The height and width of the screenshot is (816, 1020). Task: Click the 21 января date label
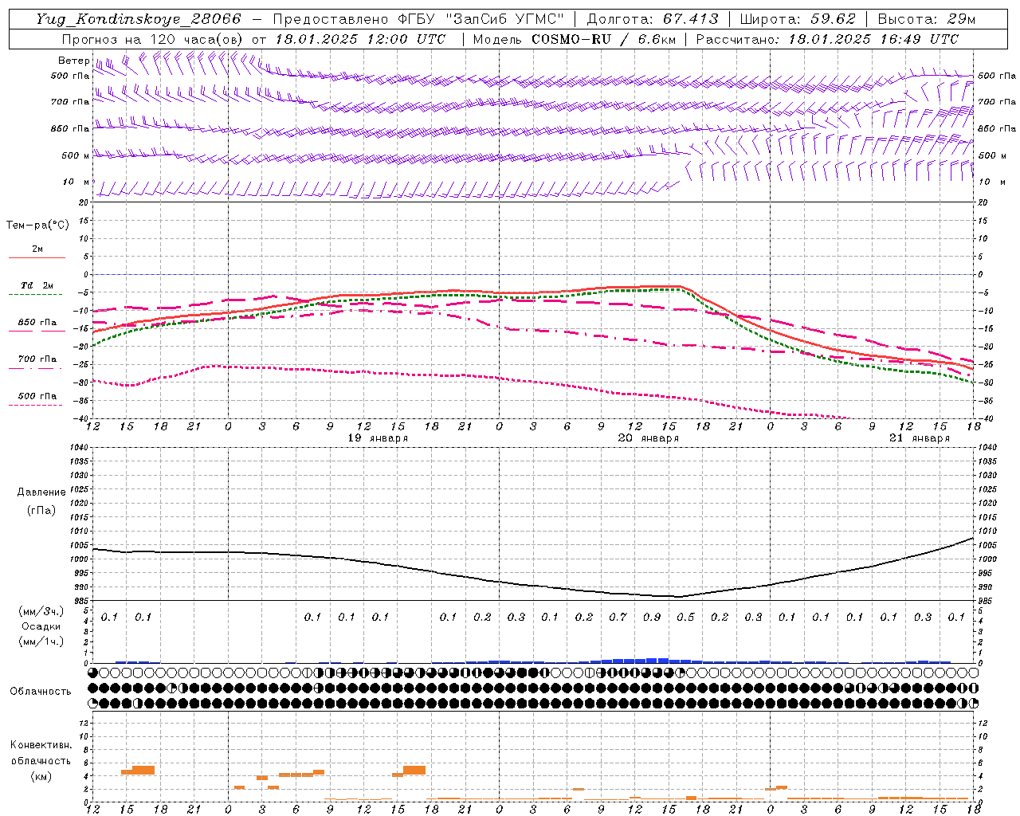click(920, 438)
